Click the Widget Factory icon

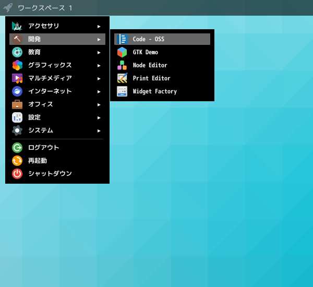point(122,91)
